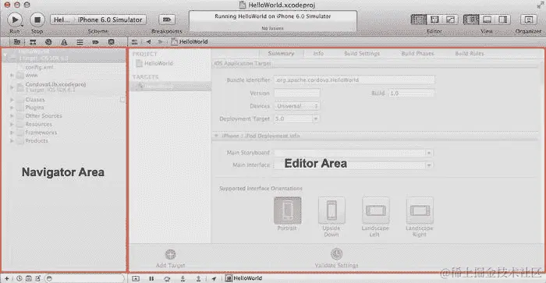The image size is (546, 283).
Task: Show the Issue navigator warning icon
Action: (x=64, y=42)
